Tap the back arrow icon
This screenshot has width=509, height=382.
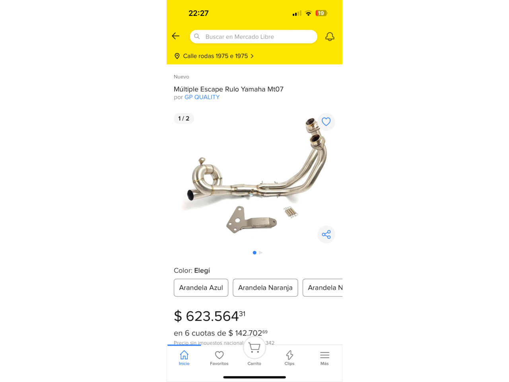coord(176,36)
